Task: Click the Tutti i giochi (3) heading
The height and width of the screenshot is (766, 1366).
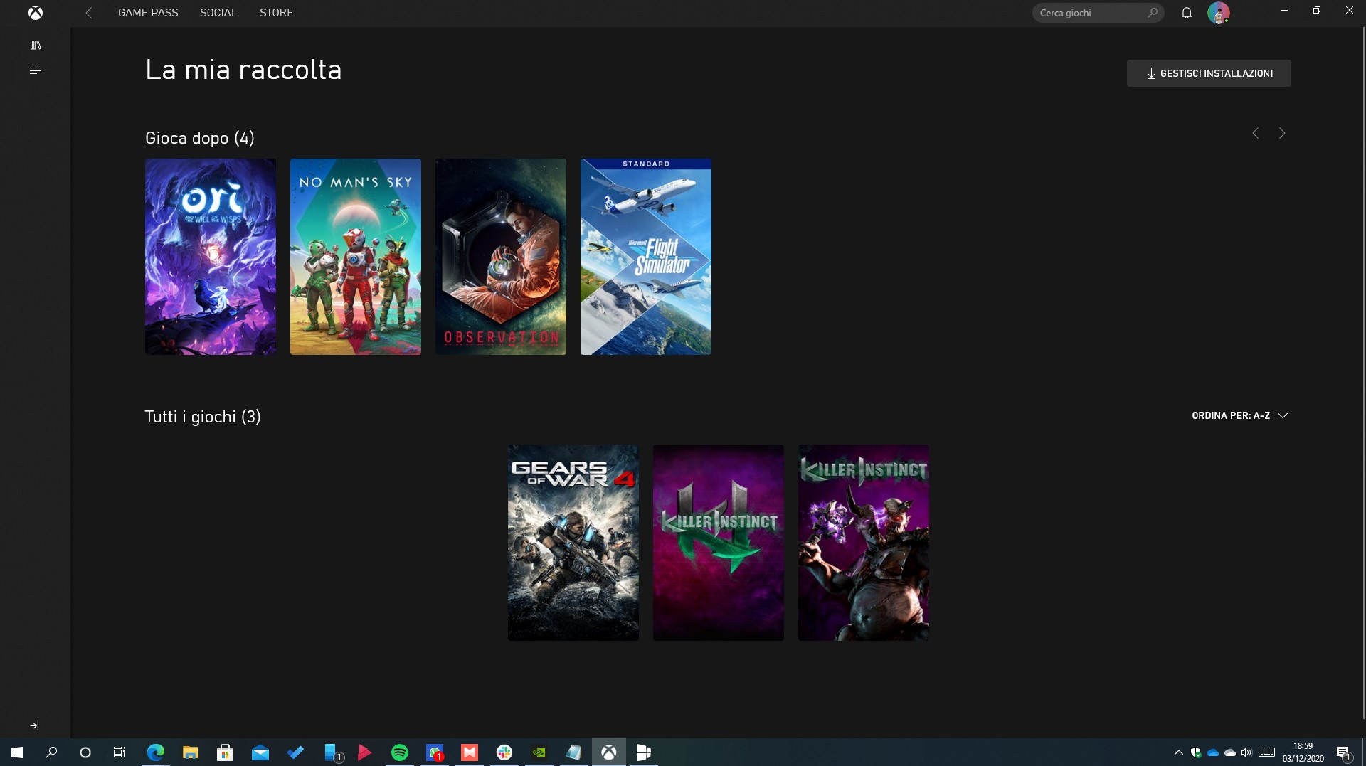Action: tap(203, 417)
